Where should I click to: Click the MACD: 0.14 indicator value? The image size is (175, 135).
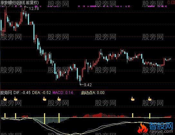point(63,93)
